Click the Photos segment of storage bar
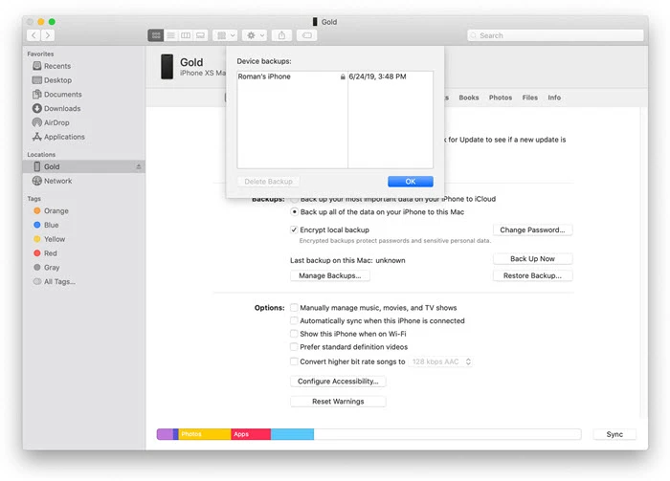This screenshot has height=481, width=670. pyautogui.click(x=205, y=434)
